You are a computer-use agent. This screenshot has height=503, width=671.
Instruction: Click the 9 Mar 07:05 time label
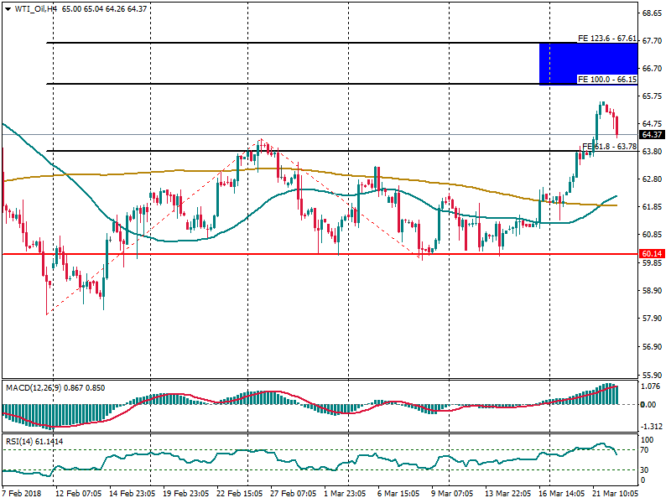[452, 495]
